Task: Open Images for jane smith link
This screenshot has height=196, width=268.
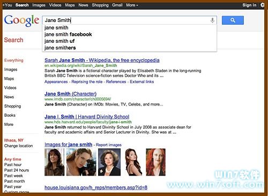Action: point(68,145)
